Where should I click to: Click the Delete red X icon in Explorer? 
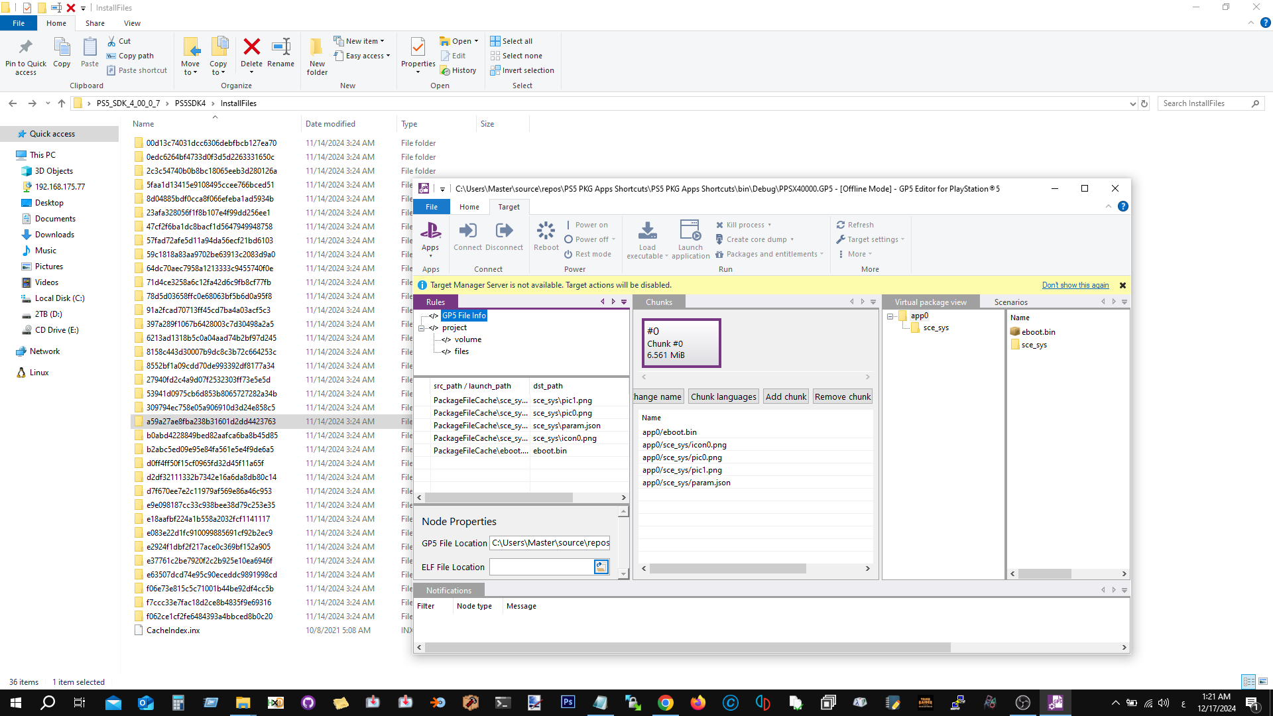[251, 46]
